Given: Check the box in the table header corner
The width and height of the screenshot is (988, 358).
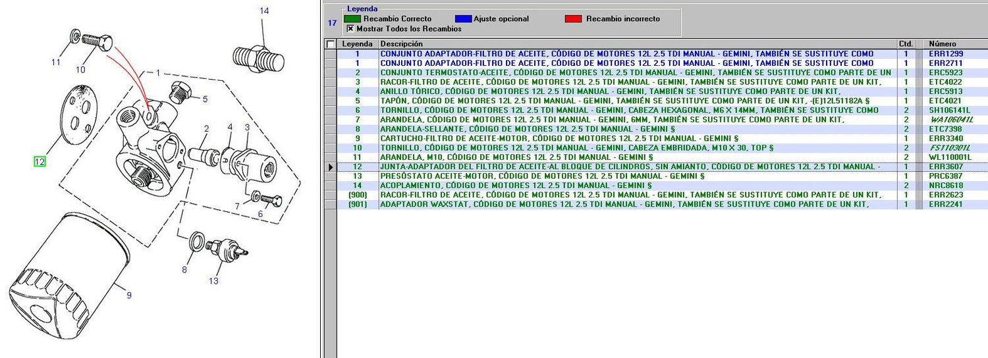Looking at the screenshot, I should click(x=330, y=44).
